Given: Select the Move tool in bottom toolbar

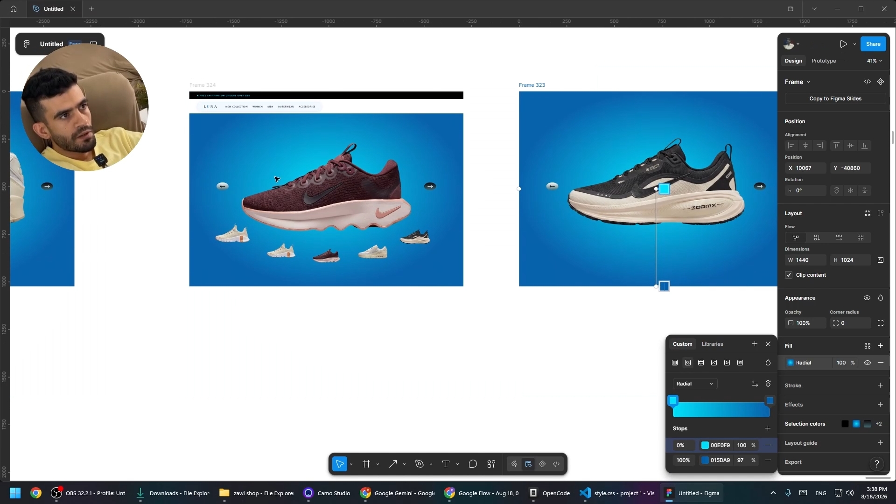Looking at the screenshot, I should click(340, 464).
